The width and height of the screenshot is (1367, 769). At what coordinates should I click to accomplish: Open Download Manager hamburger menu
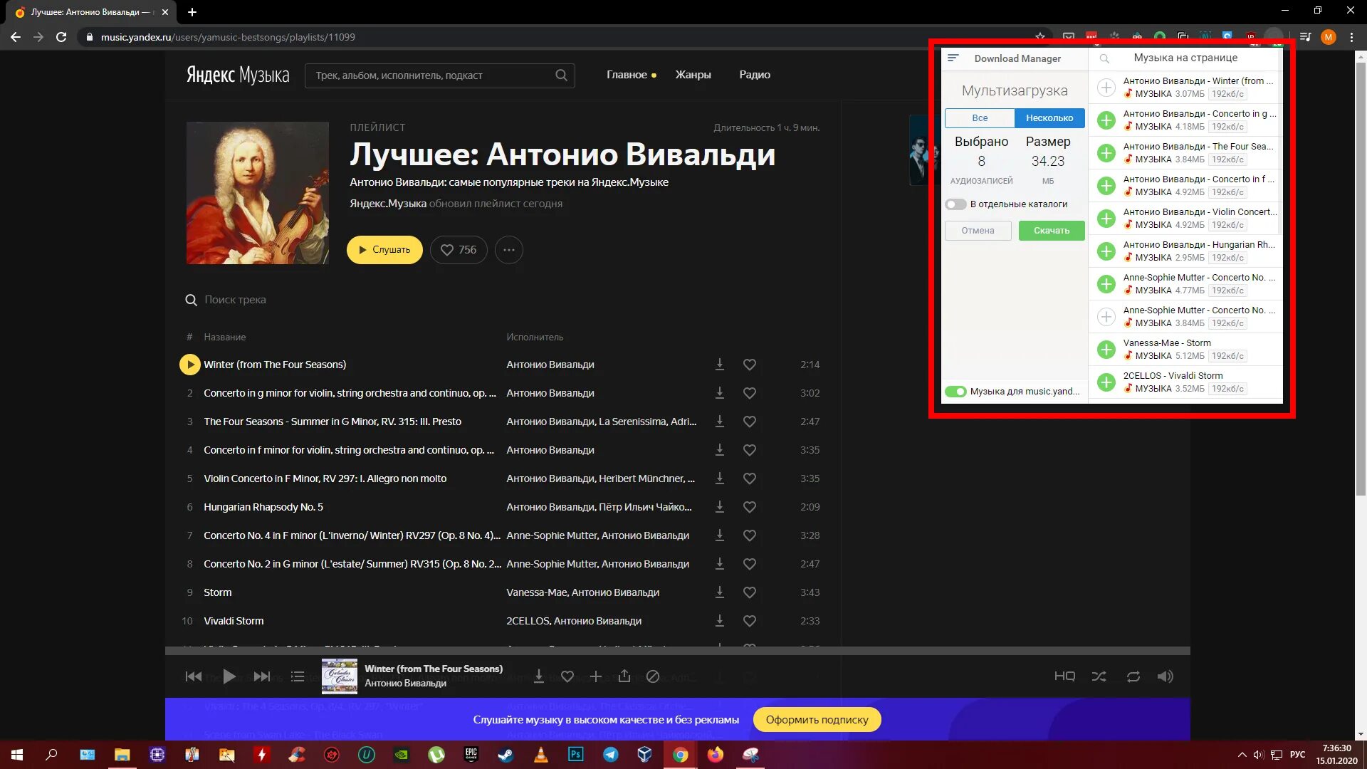(x=953, y=58)
